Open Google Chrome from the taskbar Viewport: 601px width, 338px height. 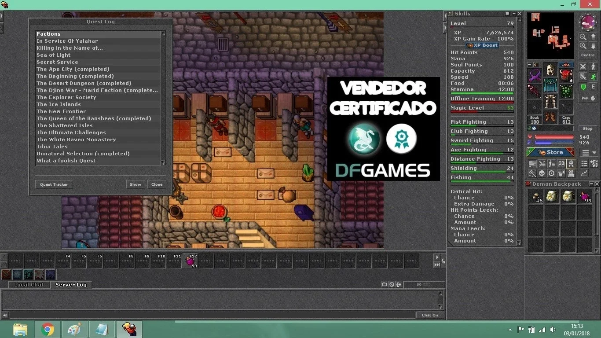(48, 329)
